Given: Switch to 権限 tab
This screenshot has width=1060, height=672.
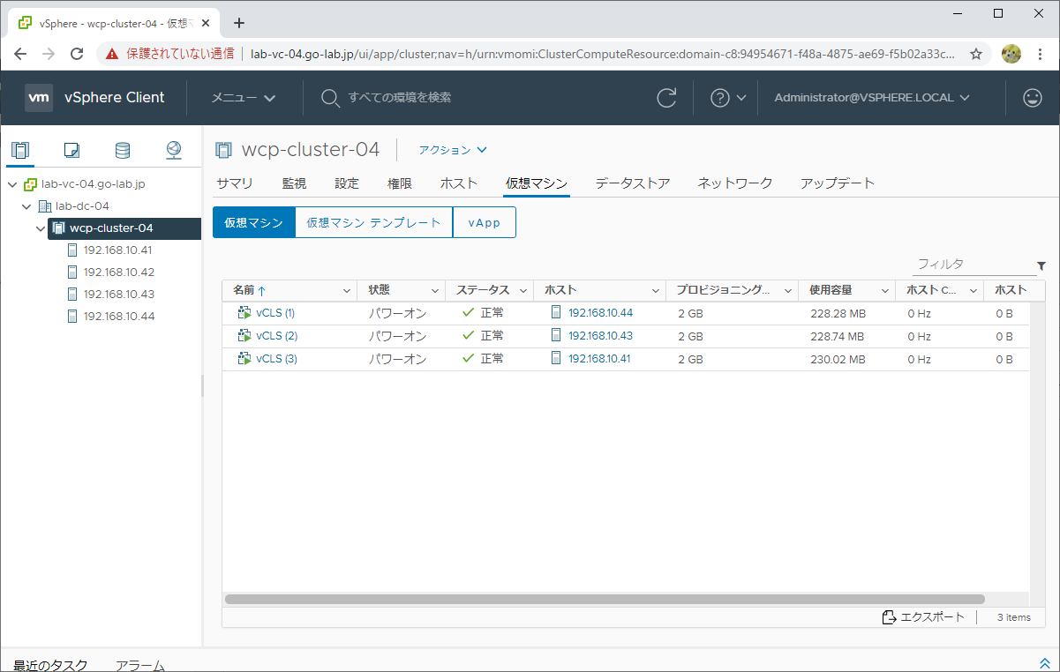Looking at the screenshot, I should pos(400,183).
